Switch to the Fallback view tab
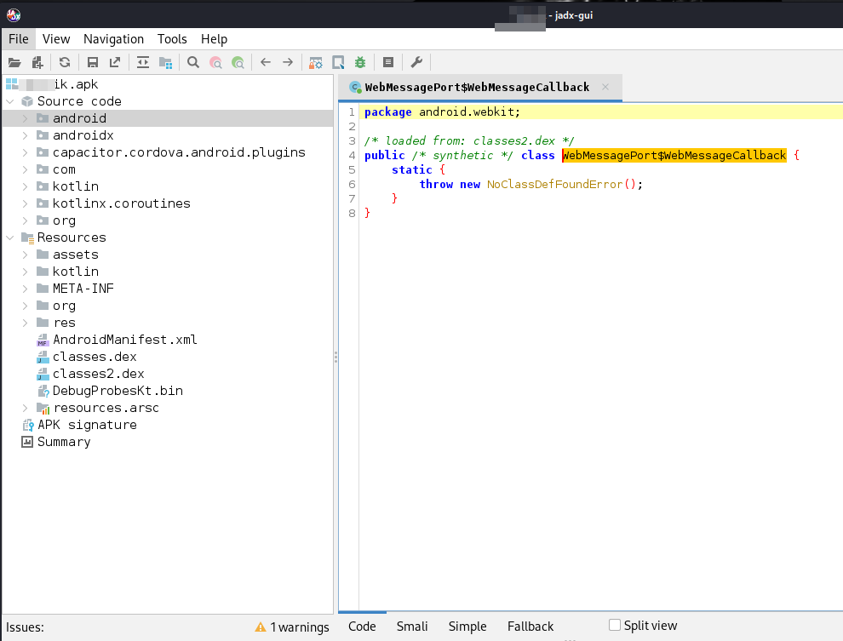843x641 pixels. pos(530,627)
